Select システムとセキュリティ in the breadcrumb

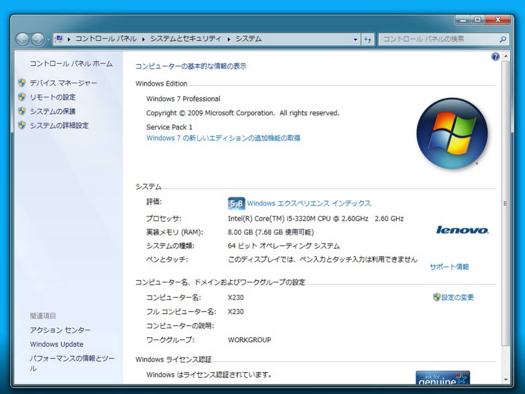click(185, 39)
